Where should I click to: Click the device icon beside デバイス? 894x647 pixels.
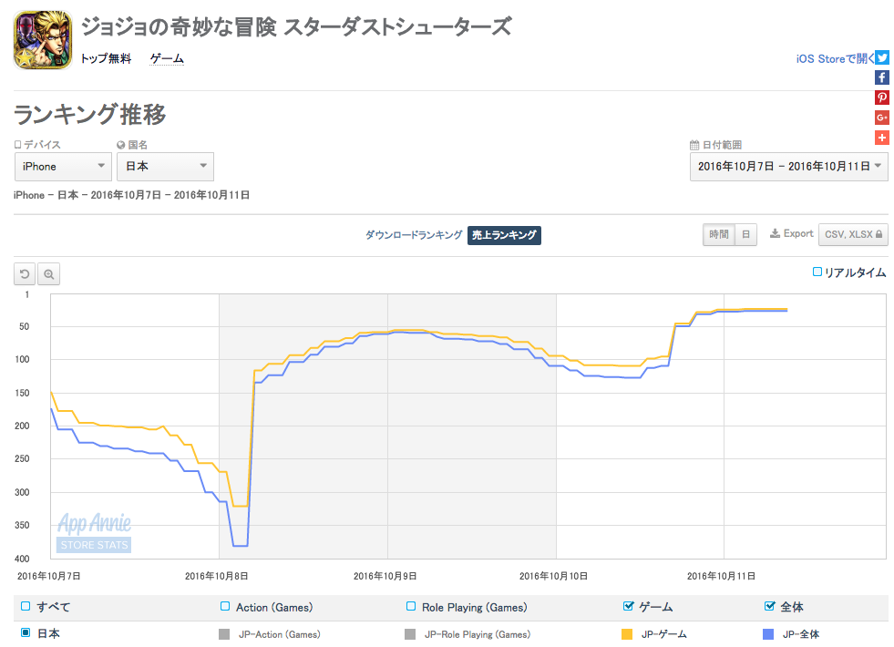click(x=17, y=145)
